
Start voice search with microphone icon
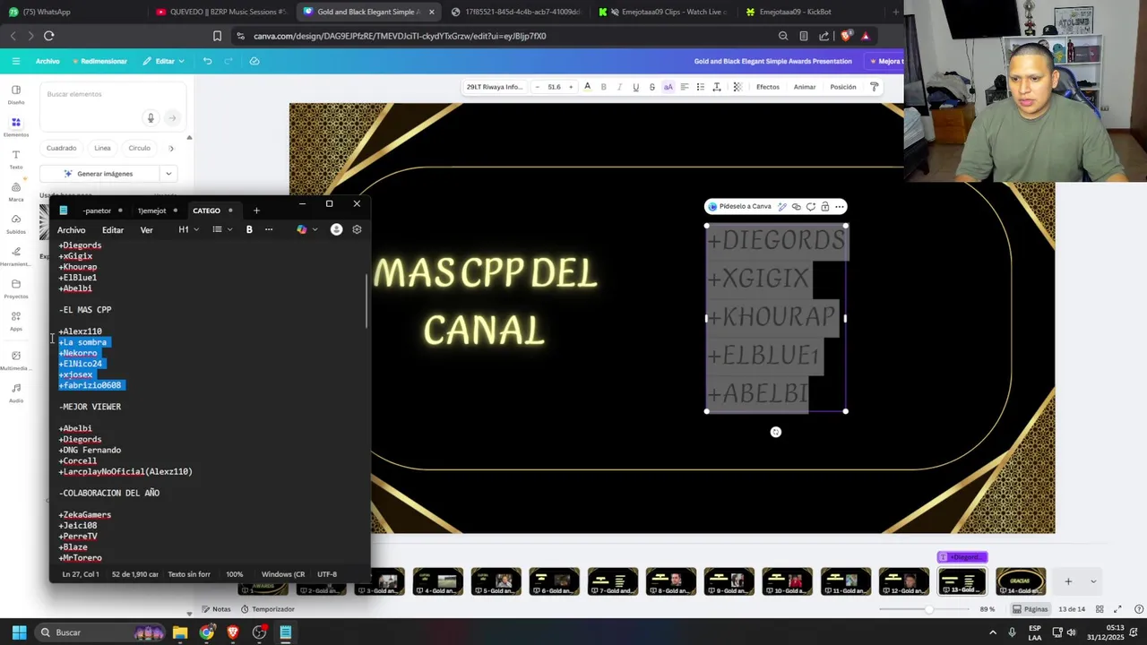pyautogui.click(x=151, y=117)
